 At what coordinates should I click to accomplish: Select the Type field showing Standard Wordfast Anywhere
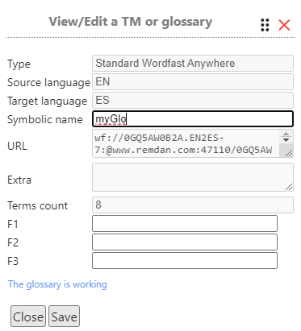pos(193,63)
